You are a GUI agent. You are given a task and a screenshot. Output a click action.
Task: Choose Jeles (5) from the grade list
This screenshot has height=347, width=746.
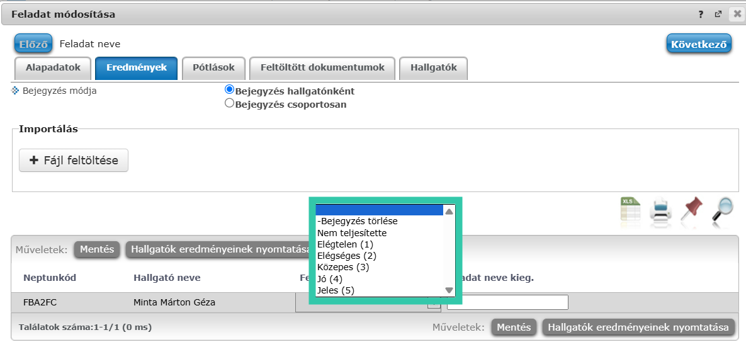coord(336,290)
